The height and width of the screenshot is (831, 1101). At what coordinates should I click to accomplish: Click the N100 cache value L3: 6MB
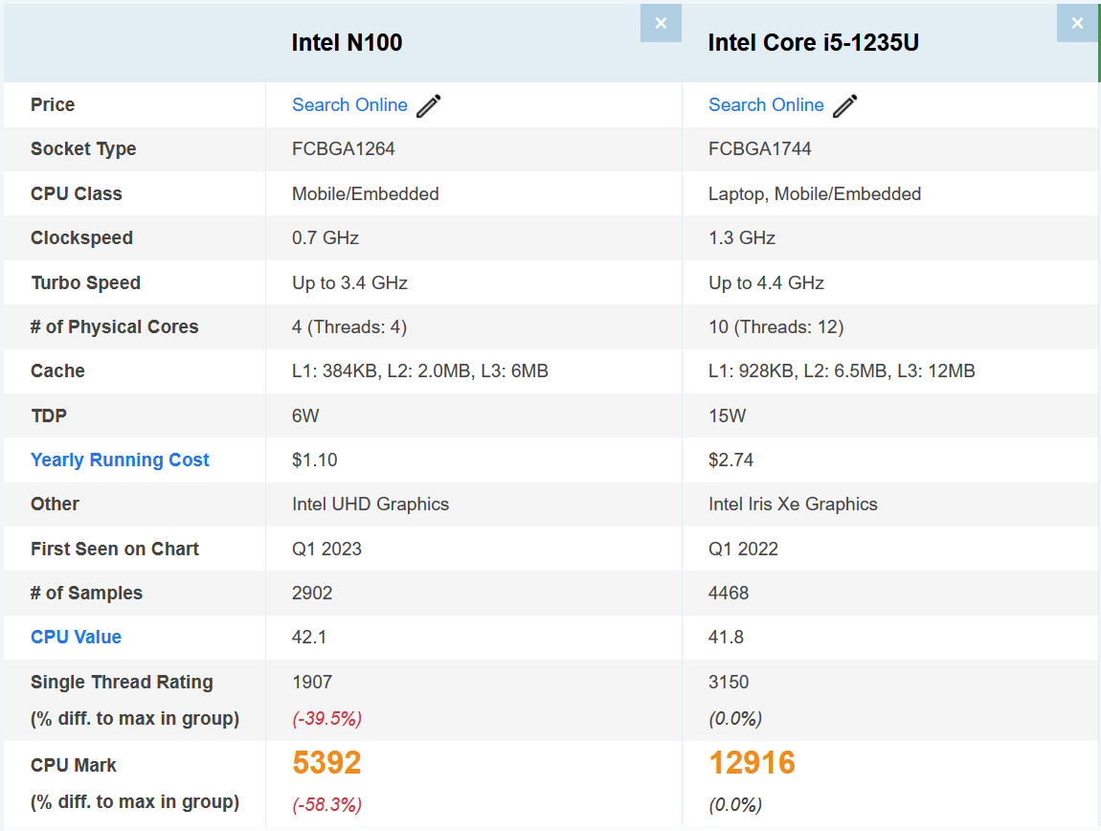pyautogui.click(x=515, y=371)
